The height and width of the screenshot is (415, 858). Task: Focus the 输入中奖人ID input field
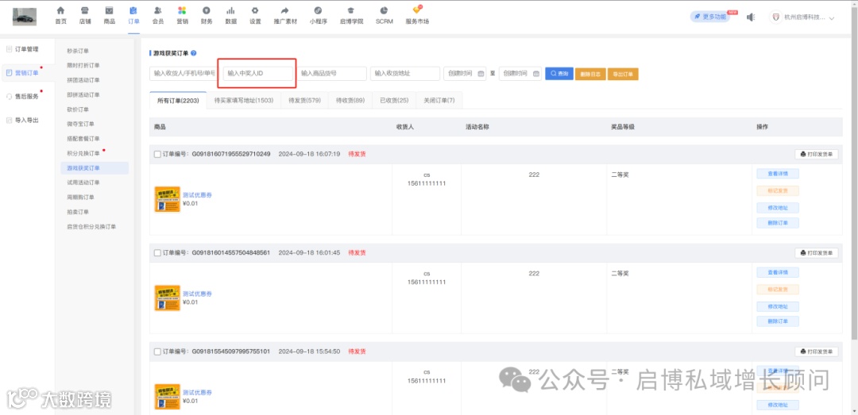(258, 73)
